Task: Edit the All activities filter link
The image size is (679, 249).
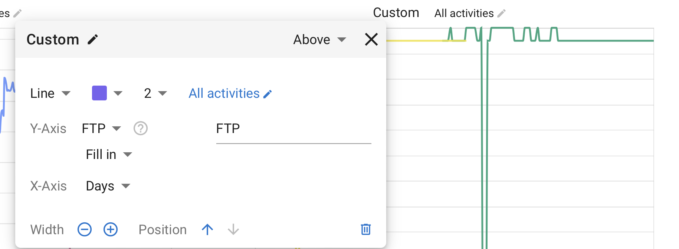Action: 230,93
